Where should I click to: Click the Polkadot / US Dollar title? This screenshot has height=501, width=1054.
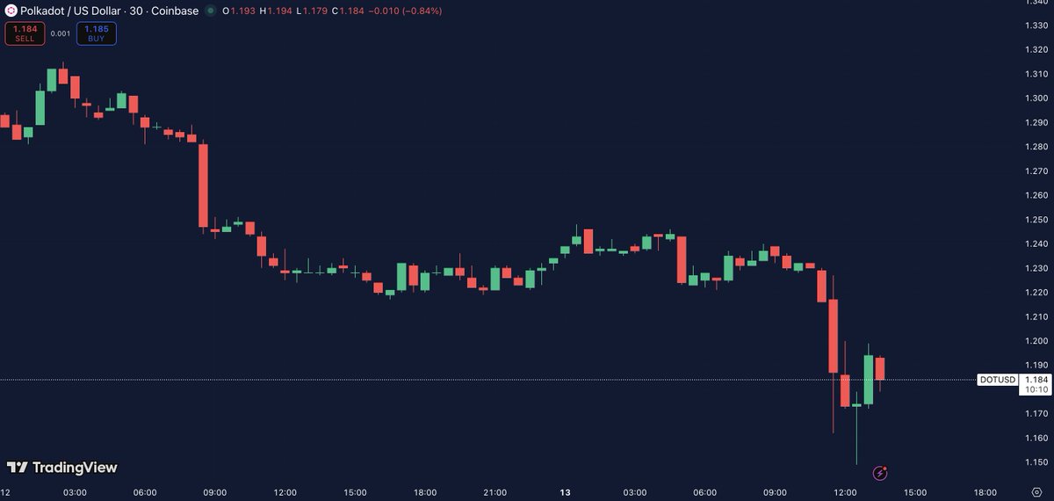(71, 11)
